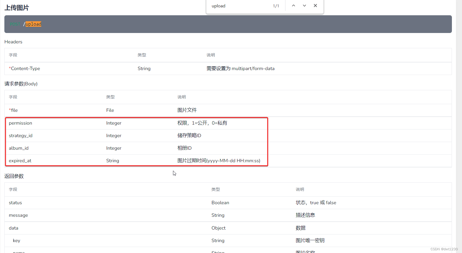Click String type in key row
Screen dimensions: 462x253
(218, 240)
